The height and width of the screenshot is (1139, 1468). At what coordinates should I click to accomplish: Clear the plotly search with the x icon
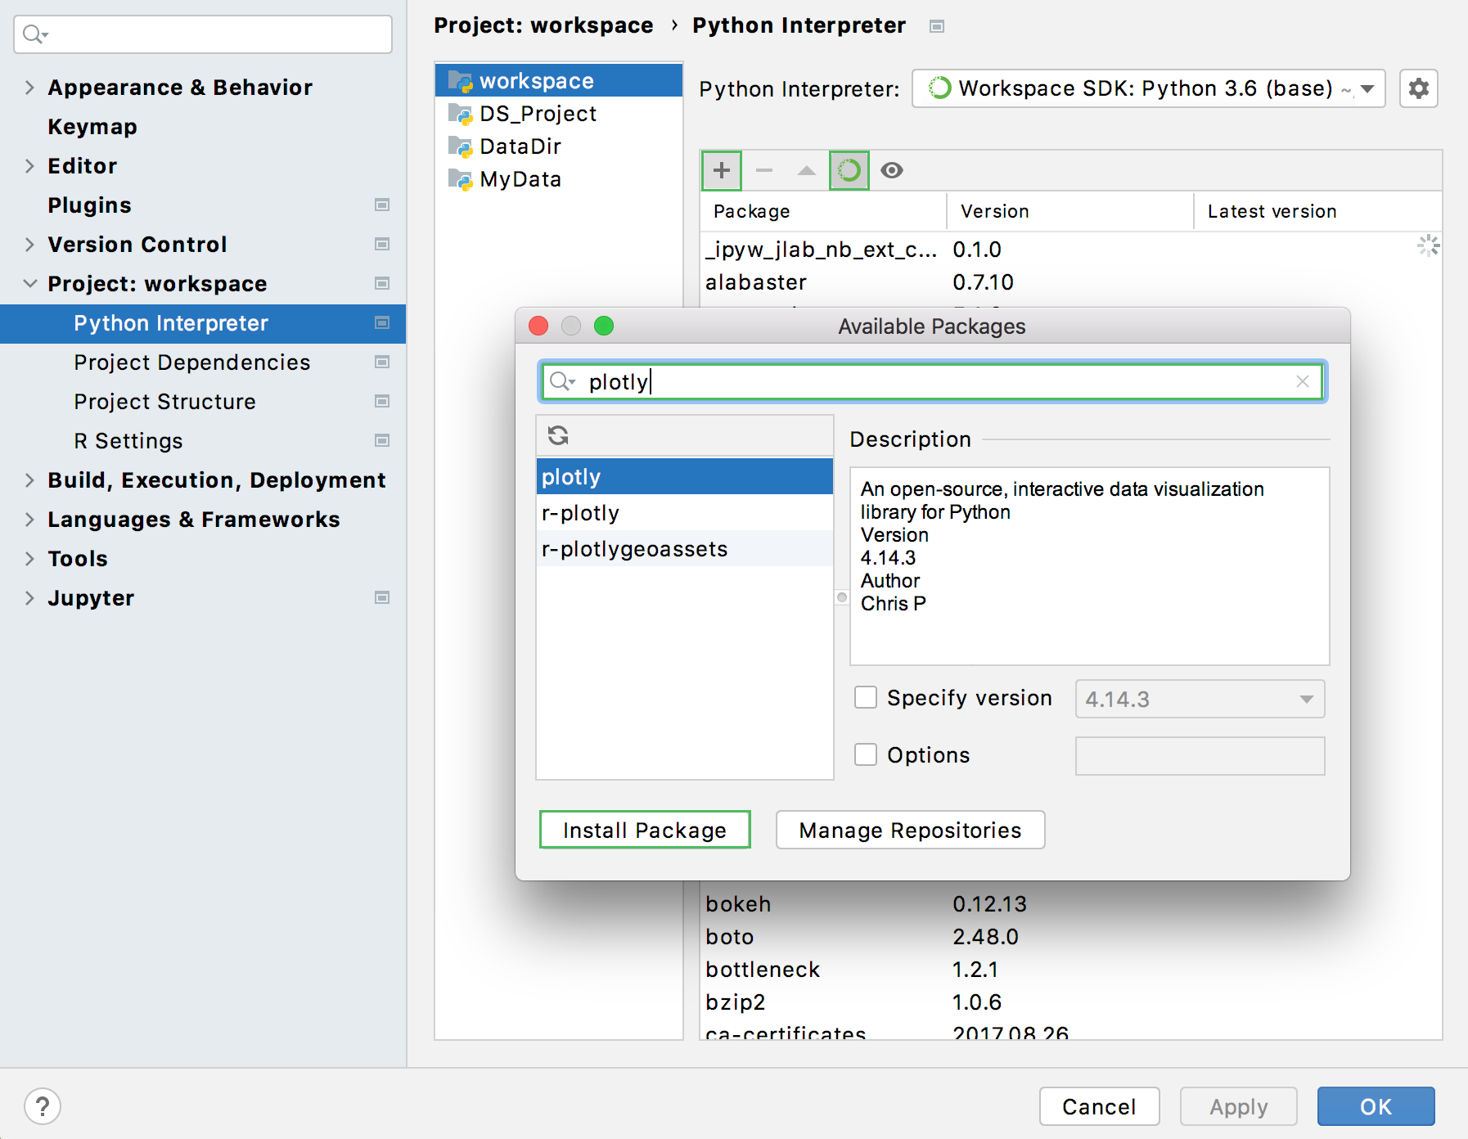click(x=1303, y=381)
